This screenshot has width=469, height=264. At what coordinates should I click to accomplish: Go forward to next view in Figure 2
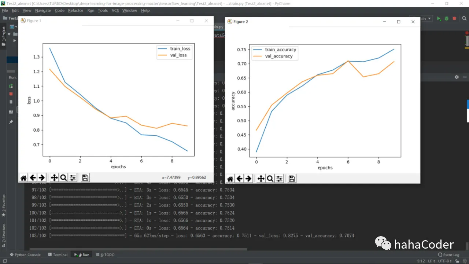(248, 179)
